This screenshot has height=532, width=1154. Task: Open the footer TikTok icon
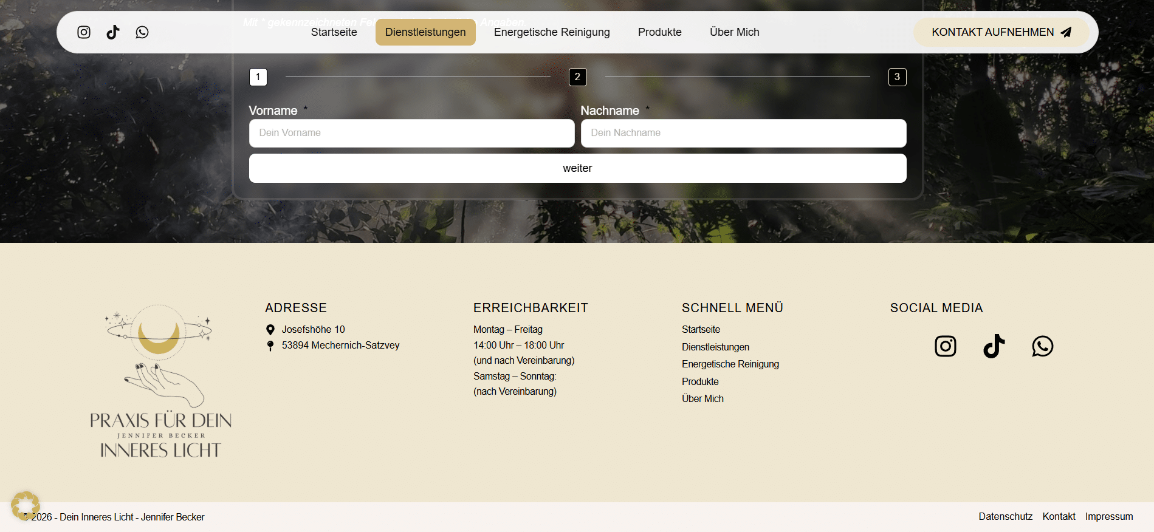pyautogui.click(x=994, y=346)
